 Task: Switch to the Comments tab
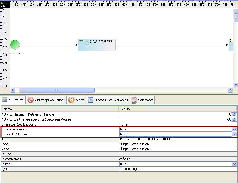[x=142, y=100]
